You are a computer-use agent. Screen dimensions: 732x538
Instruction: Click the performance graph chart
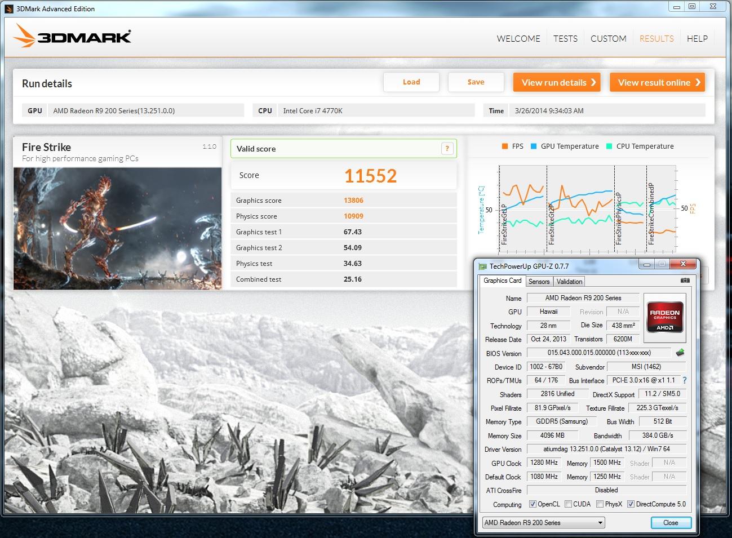(x=586, y=208)
